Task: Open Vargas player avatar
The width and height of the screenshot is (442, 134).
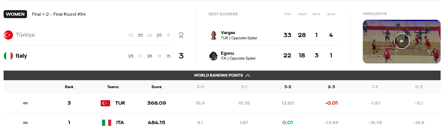Action: point(213,35)
